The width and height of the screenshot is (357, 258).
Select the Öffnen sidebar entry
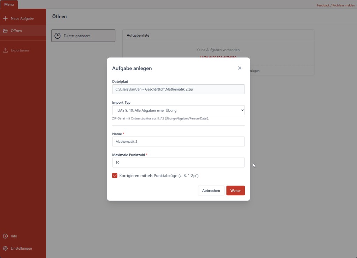pos(23,31)
